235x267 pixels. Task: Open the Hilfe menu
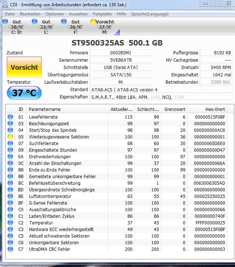122,14
